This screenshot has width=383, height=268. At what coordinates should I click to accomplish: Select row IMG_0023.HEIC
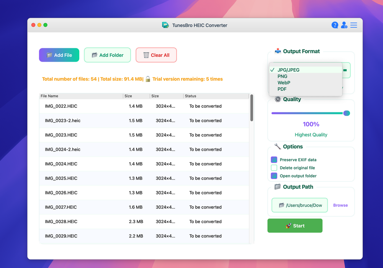coord(144,135)
